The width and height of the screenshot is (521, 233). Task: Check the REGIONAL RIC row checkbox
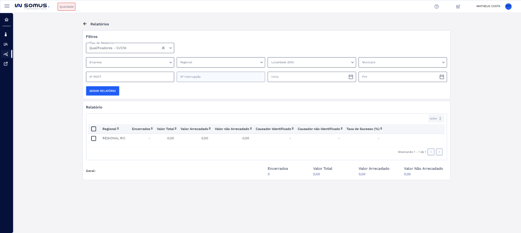coord(94,138)
